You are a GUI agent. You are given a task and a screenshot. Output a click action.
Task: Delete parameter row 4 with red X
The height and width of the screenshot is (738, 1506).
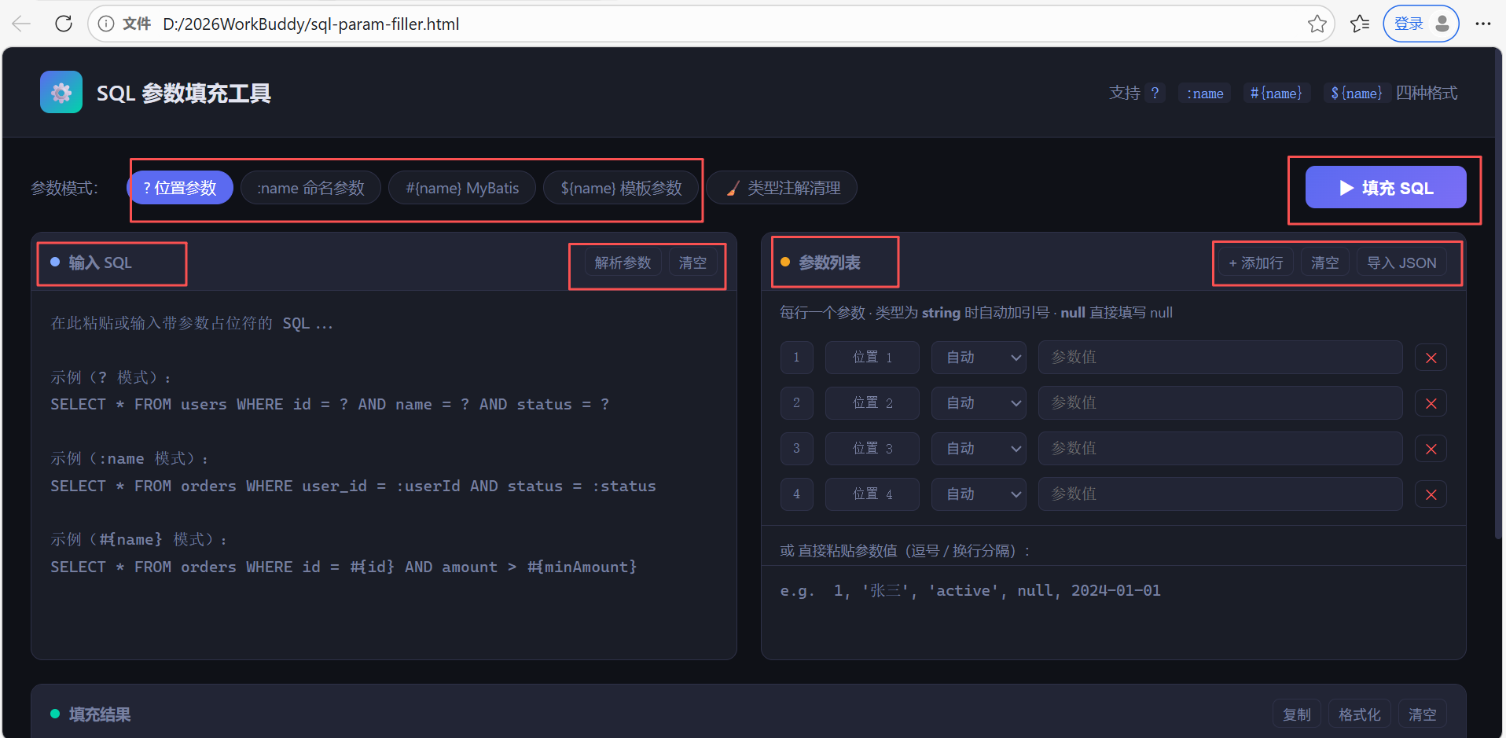pos(1431,494)
